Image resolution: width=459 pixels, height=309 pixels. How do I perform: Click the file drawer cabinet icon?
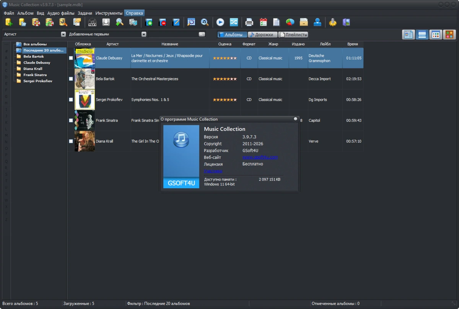[x=304, y=22]
